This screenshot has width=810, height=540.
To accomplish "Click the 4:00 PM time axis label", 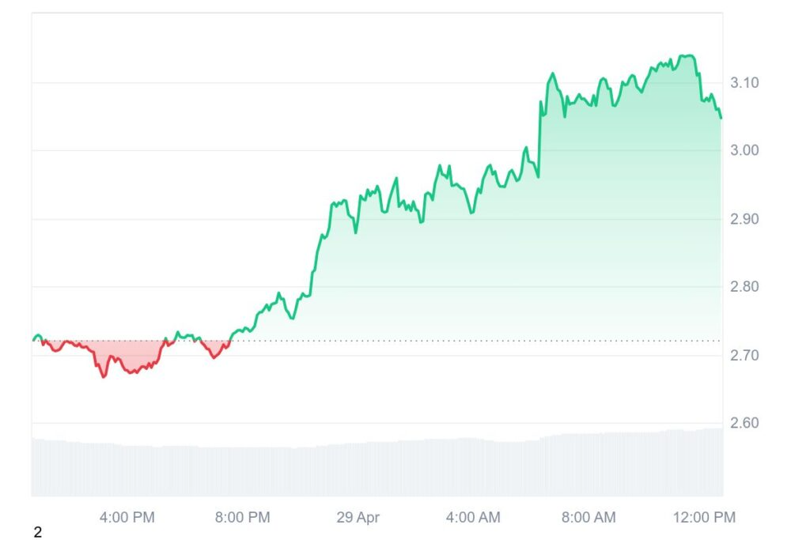I will coord(127,518).
